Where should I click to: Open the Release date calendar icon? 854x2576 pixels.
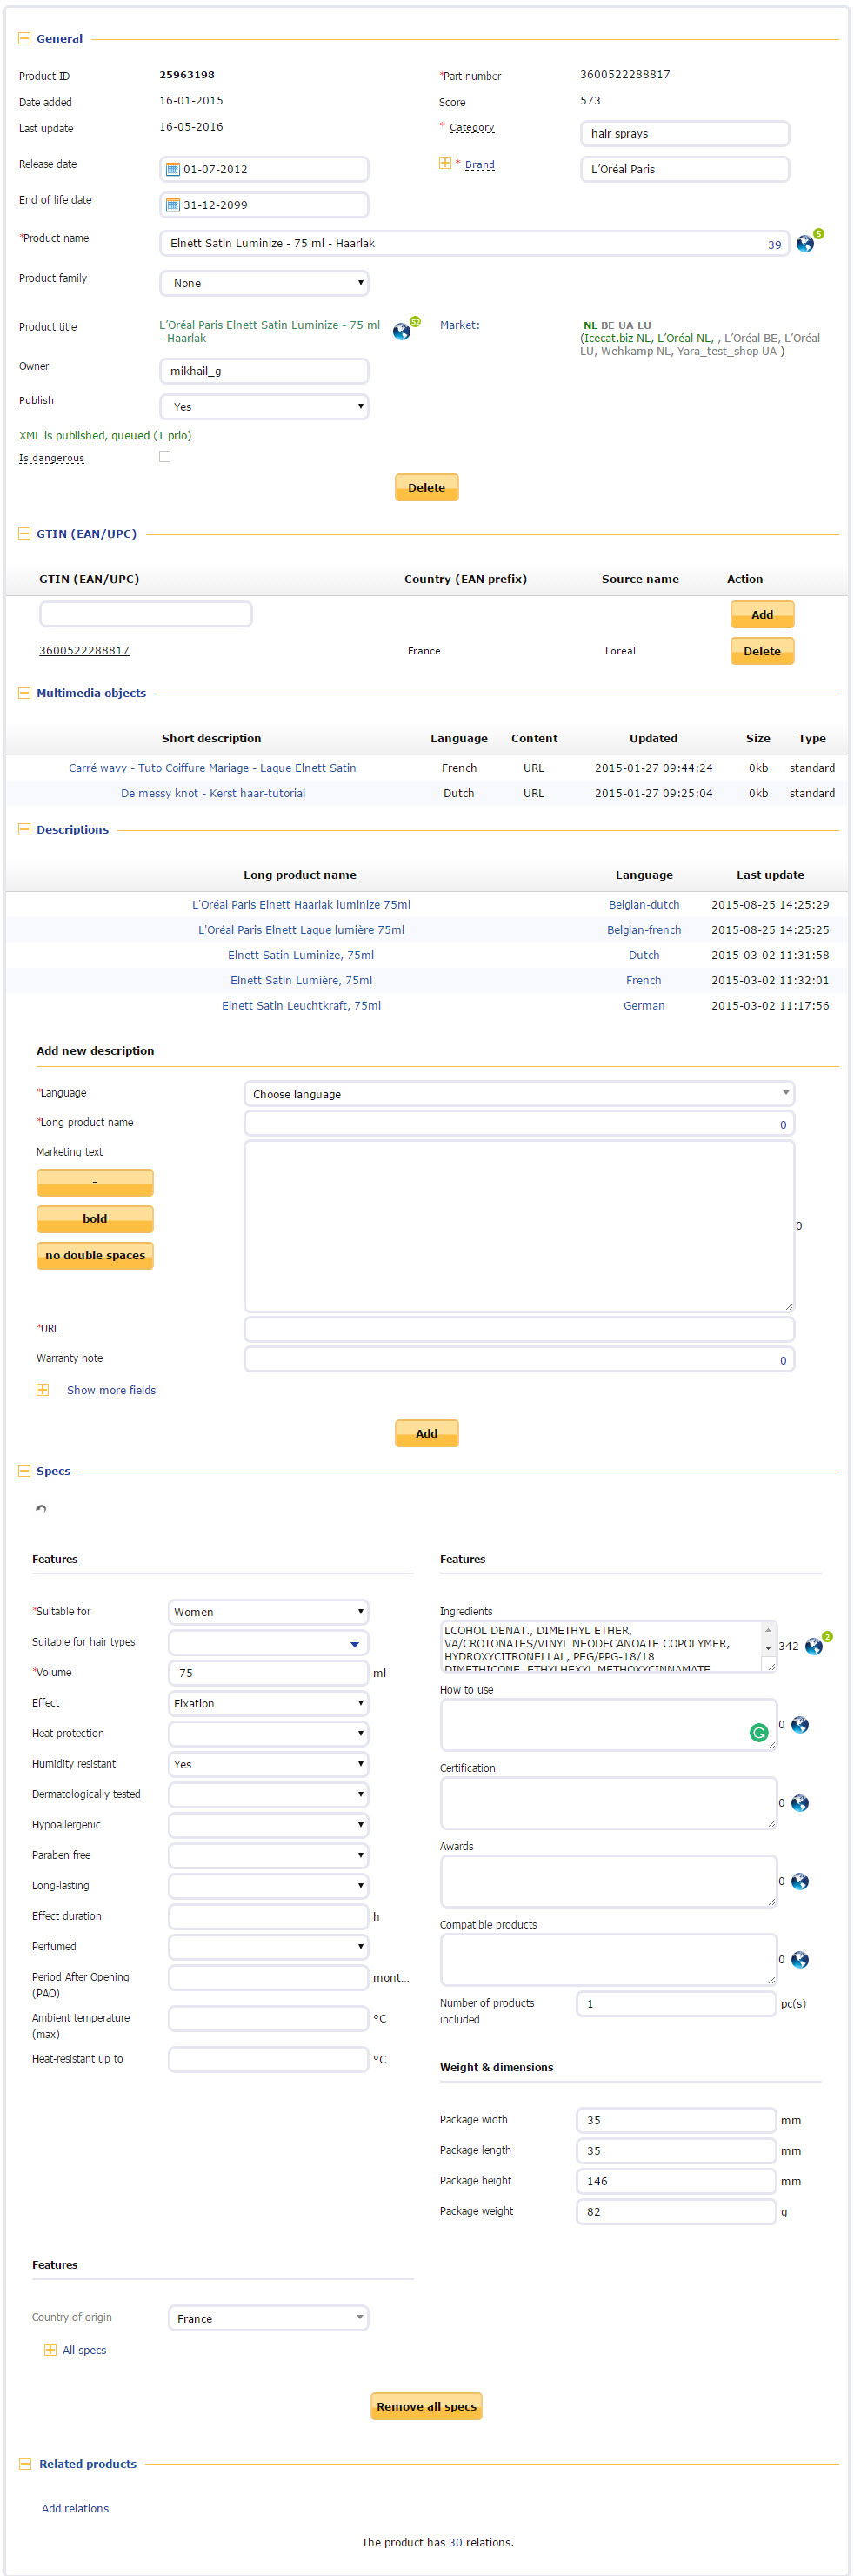[173, 169]
